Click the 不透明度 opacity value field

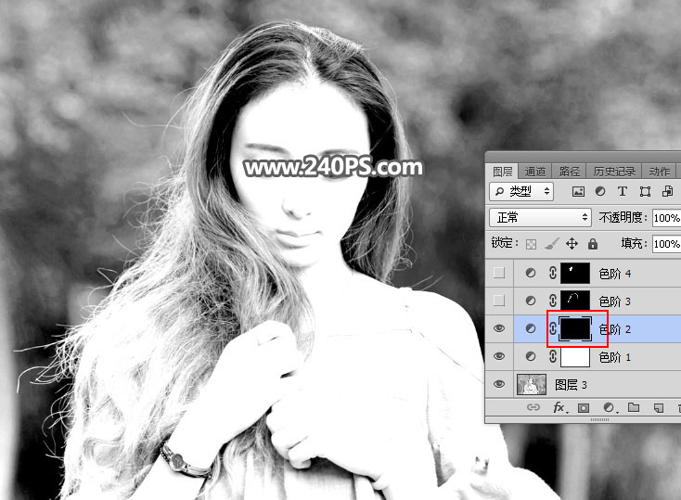[x=667, y=218]
